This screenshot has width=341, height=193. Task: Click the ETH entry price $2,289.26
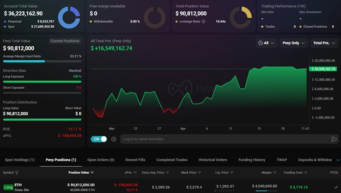click(161, 187)
